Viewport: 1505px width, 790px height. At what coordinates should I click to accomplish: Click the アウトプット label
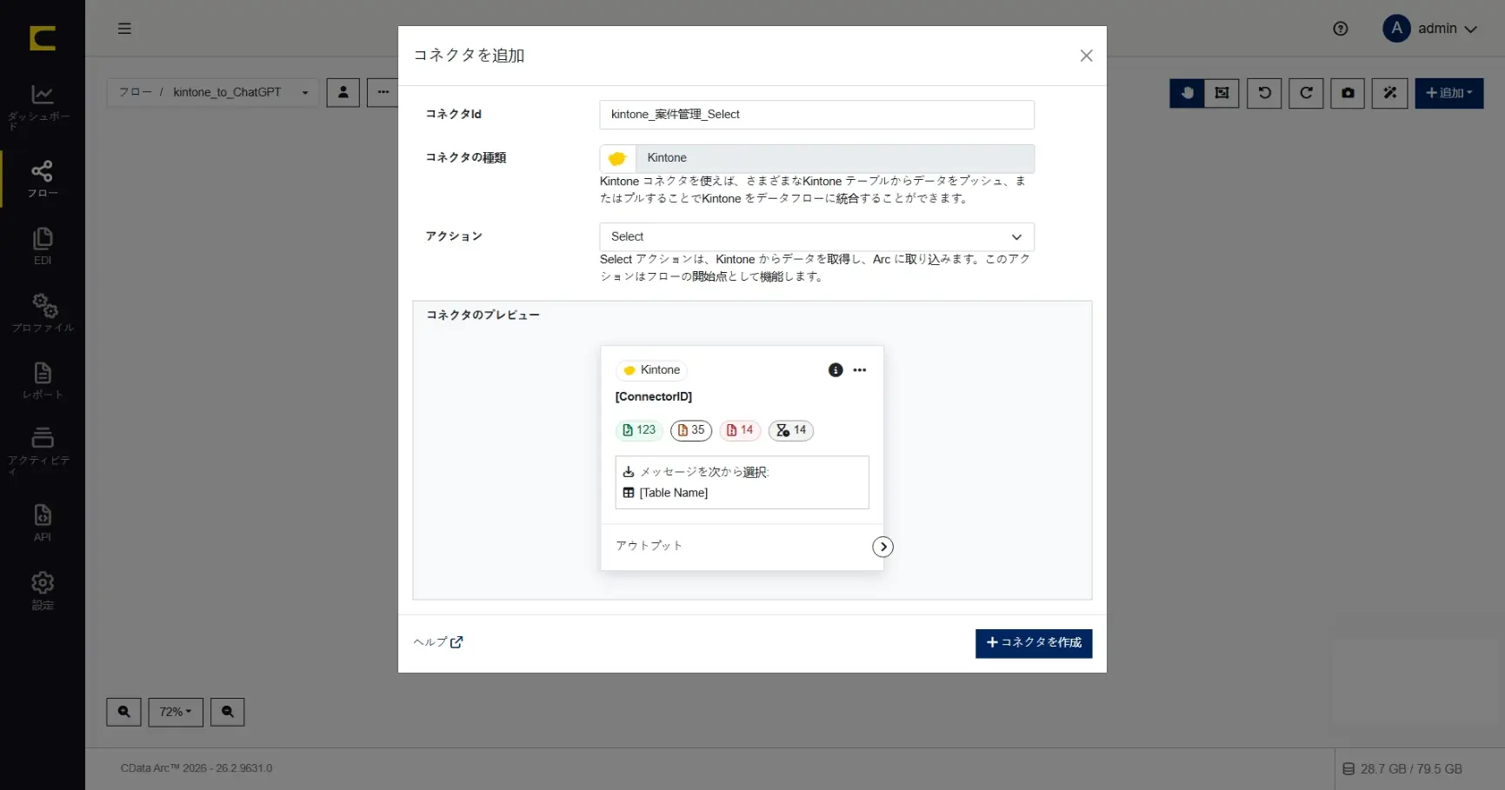click(649, 546)
